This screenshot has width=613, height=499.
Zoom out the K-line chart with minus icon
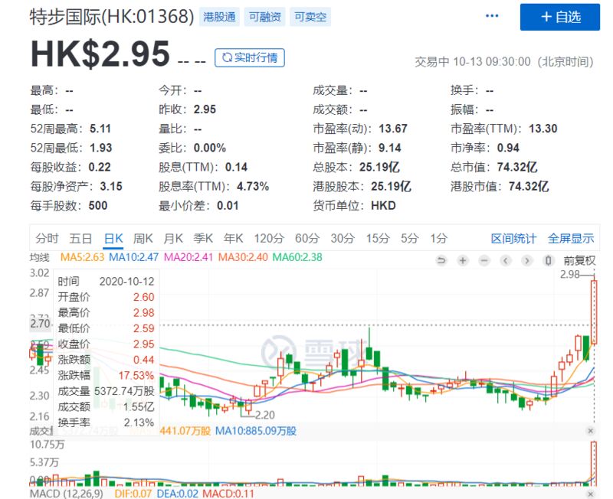(x=484, y=260)
